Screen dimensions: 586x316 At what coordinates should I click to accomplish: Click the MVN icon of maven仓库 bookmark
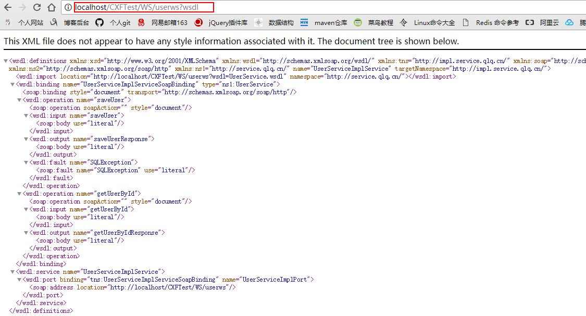304,22
